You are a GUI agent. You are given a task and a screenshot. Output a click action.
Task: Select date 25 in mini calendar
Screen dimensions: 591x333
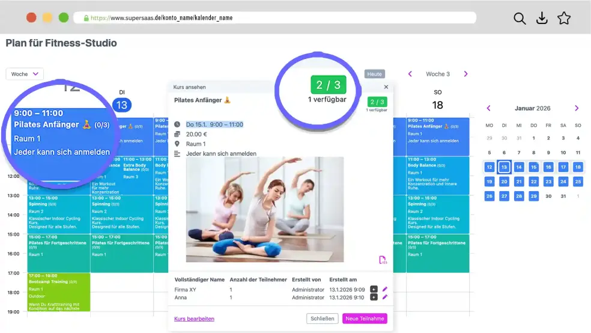pos(578,182)
